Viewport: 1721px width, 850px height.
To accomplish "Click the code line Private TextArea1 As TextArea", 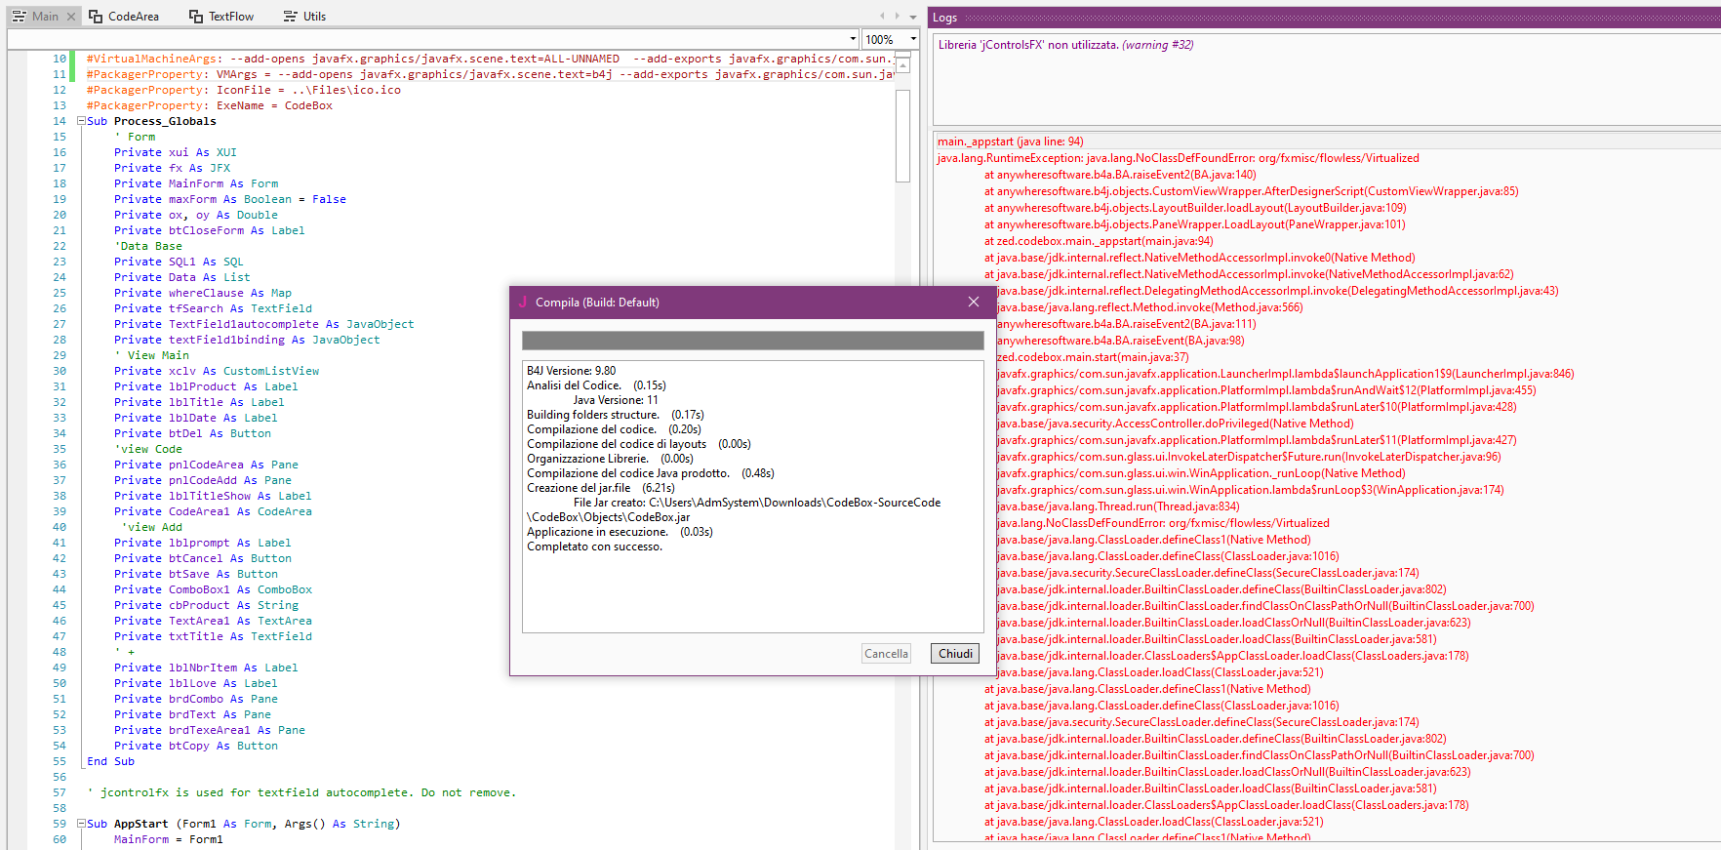I will pos(214,621).
